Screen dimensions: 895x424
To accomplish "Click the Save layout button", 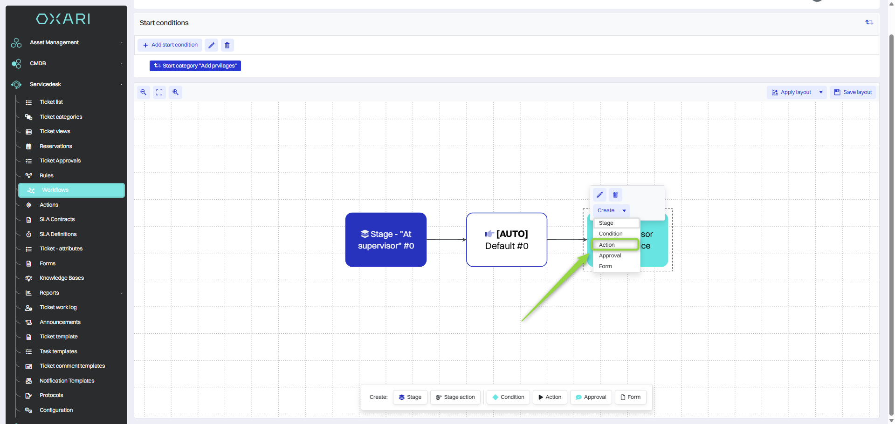I will pyautogui.click(x=853, y=92).
